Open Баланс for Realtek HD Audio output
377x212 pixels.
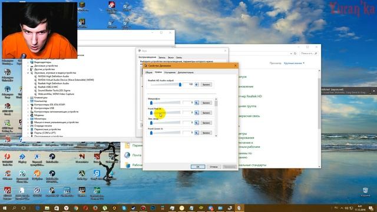(x=206, y=85)
